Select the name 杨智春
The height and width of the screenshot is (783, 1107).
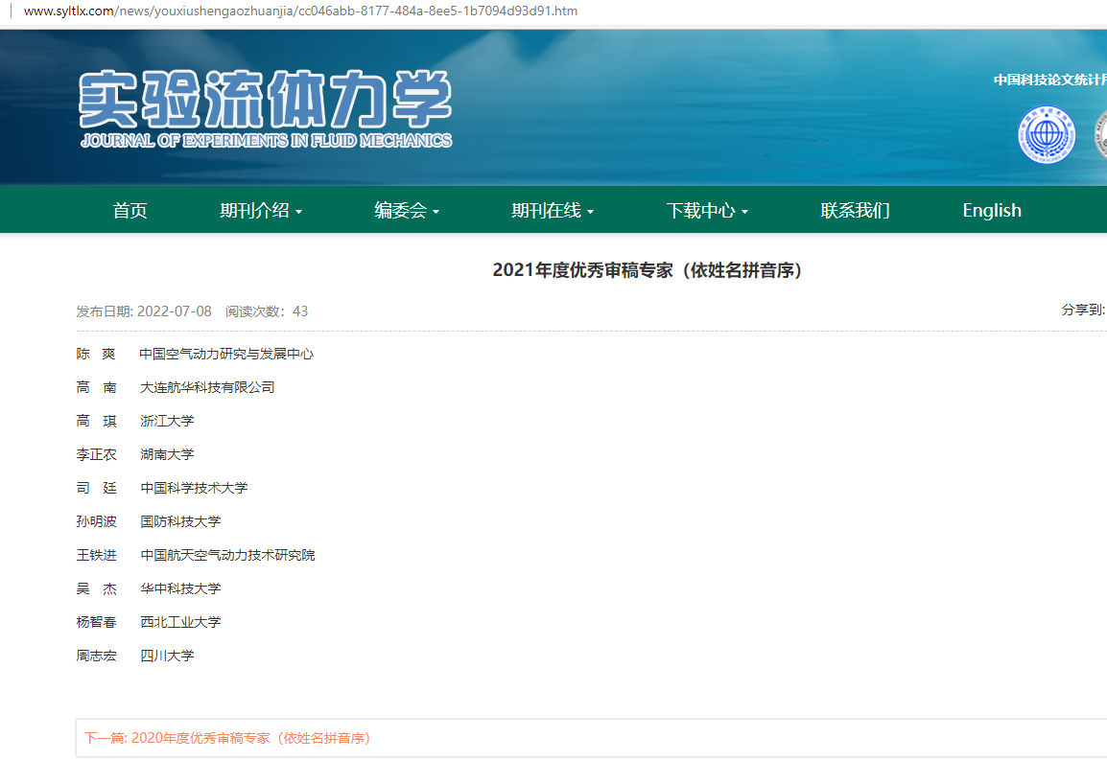point(96,622)
